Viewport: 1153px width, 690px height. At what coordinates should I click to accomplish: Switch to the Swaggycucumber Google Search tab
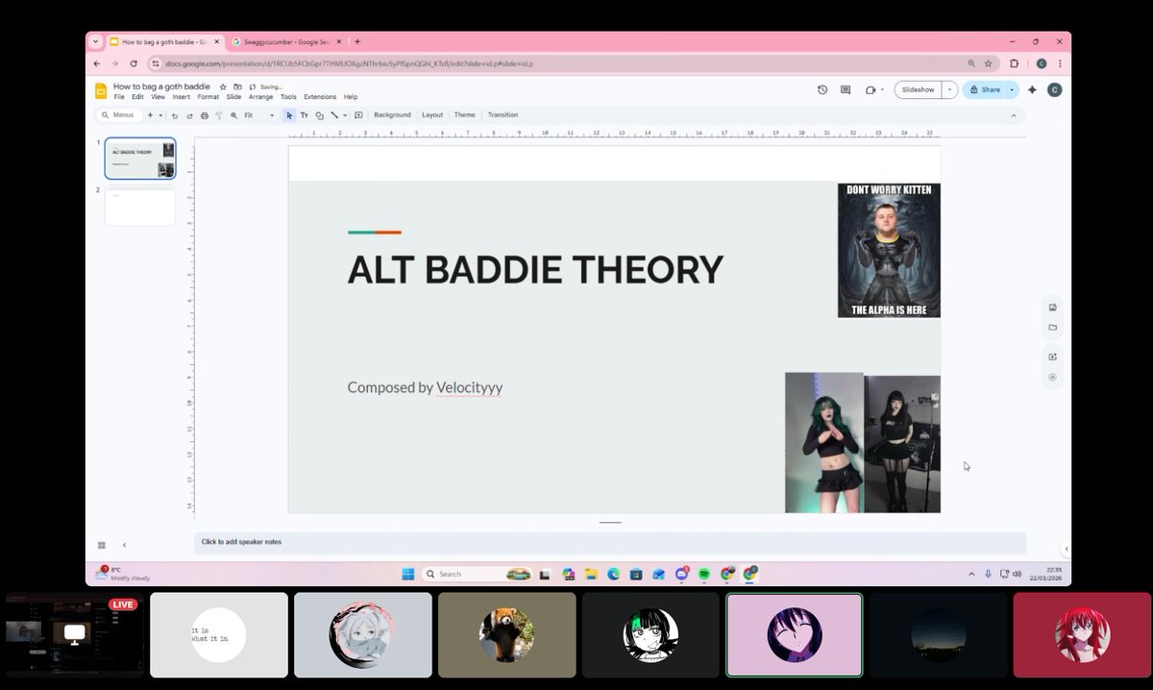(x=286, y=42)
